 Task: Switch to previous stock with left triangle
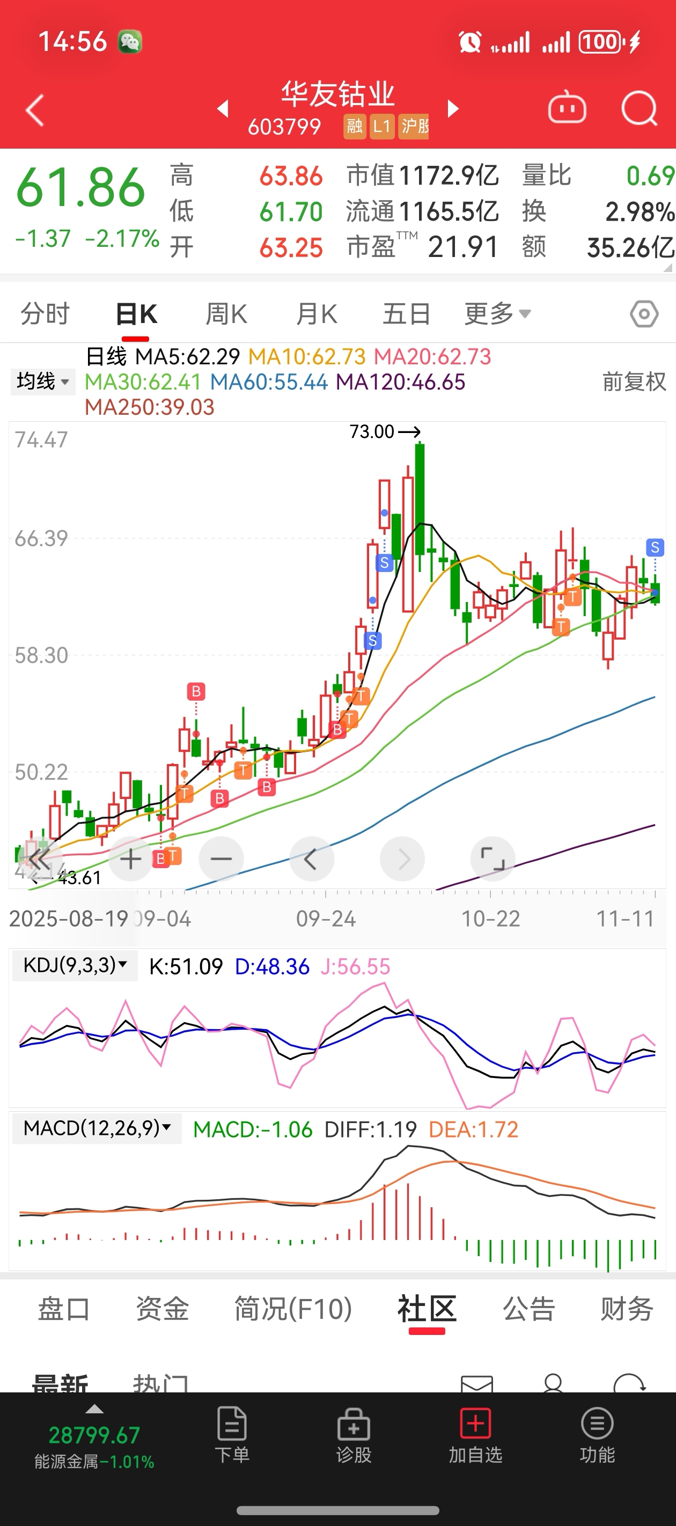tap(223, 108)
